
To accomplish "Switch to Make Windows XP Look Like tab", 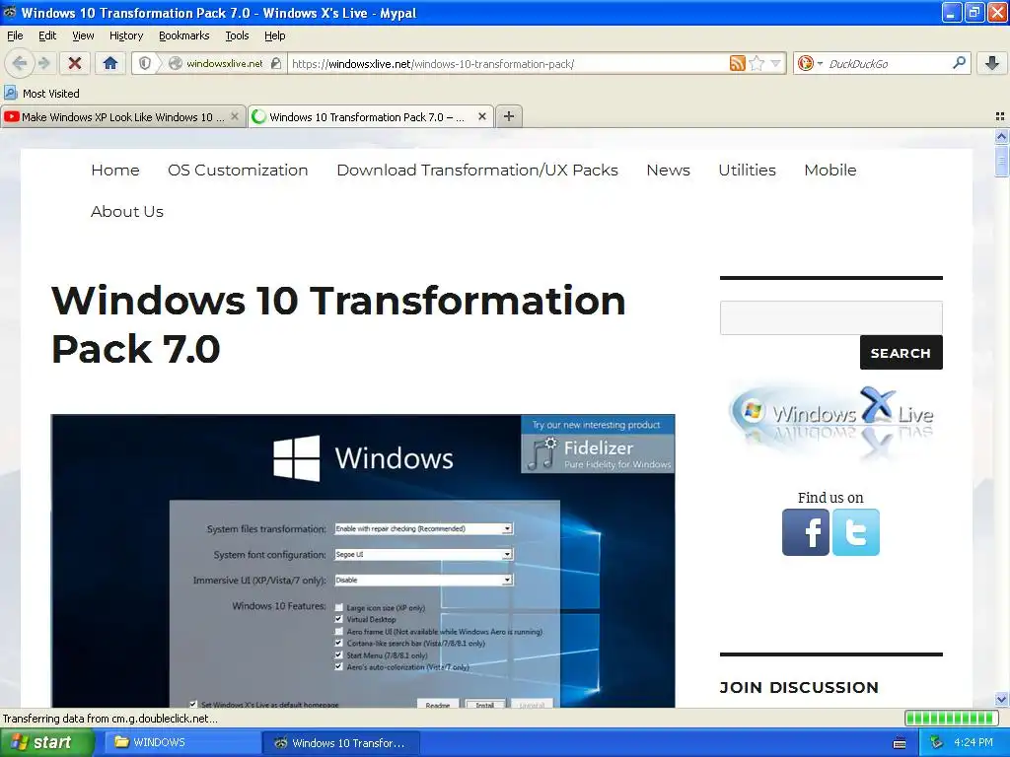I will pos(122,117).
